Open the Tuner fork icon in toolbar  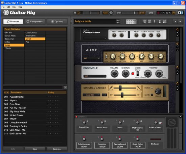click(155, 21)
